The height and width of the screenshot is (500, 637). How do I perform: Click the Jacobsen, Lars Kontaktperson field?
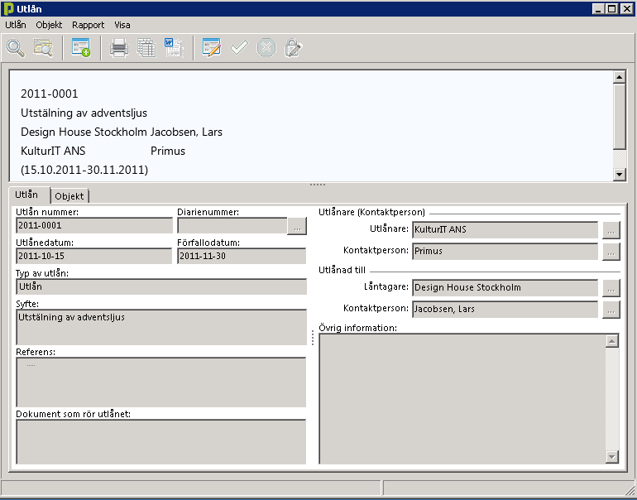[505, 310]
